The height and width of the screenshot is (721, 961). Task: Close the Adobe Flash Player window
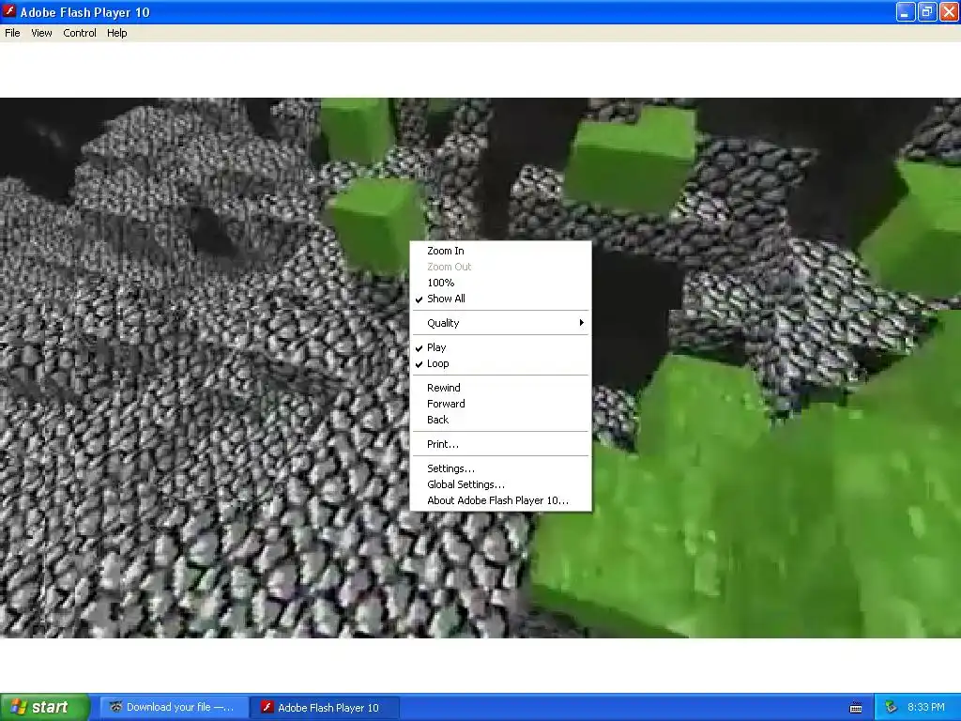(x=949, y=11)
